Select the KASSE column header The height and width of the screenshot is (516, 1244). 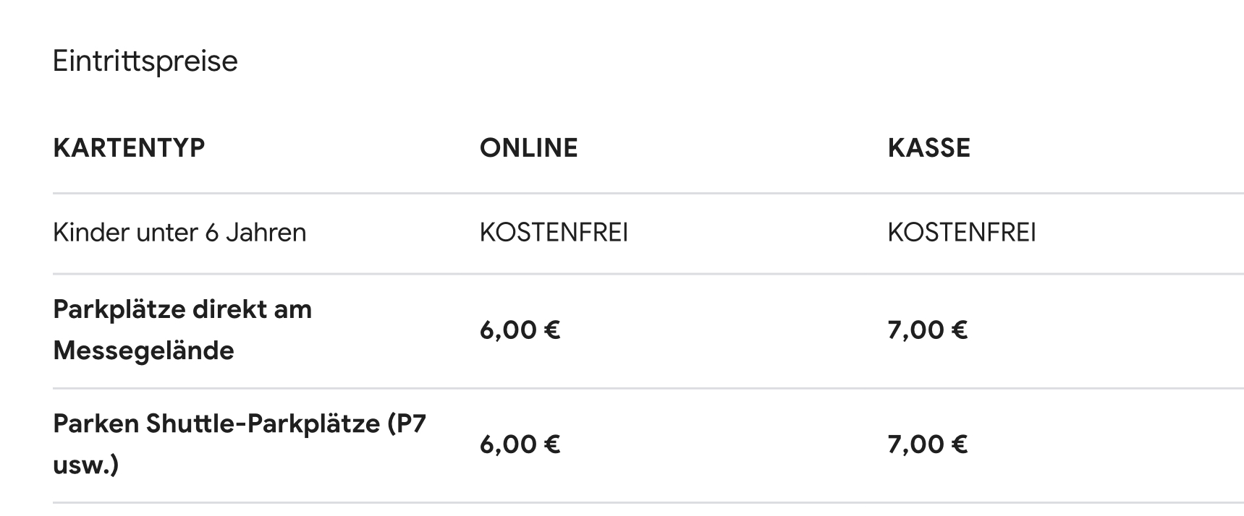(928, 148)
